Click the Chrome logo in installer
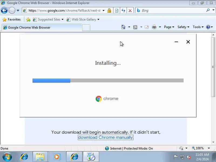Viewport: 216px width, 162px height. 99,99
